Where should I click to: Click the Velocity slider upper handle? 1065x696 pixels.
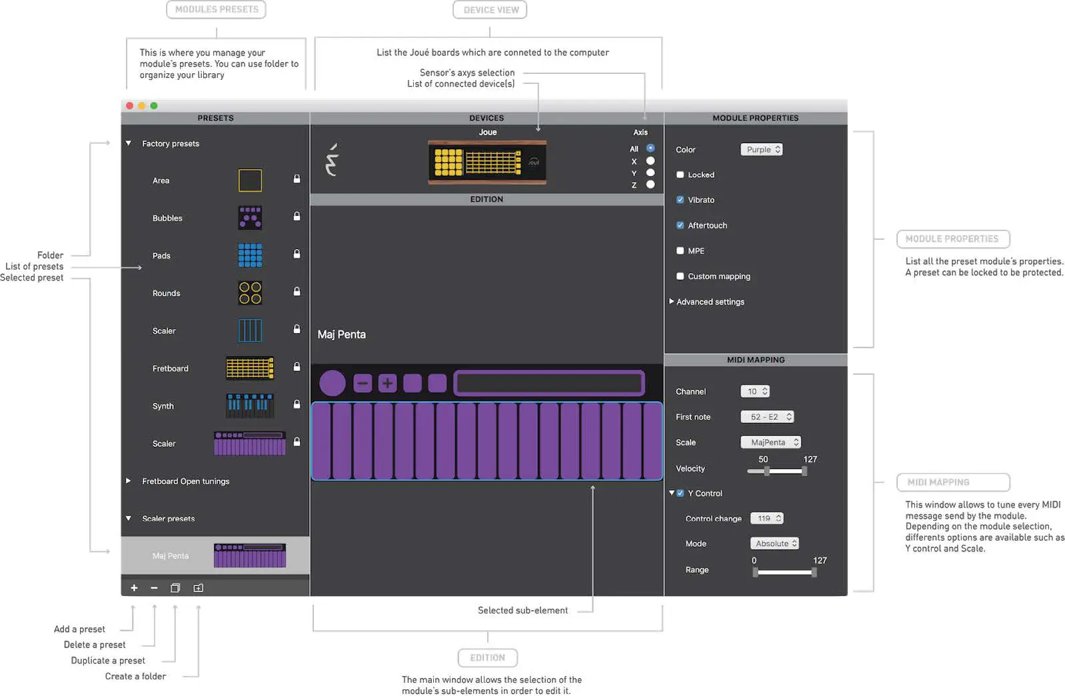pyautogui.click(x=804, y=471)
